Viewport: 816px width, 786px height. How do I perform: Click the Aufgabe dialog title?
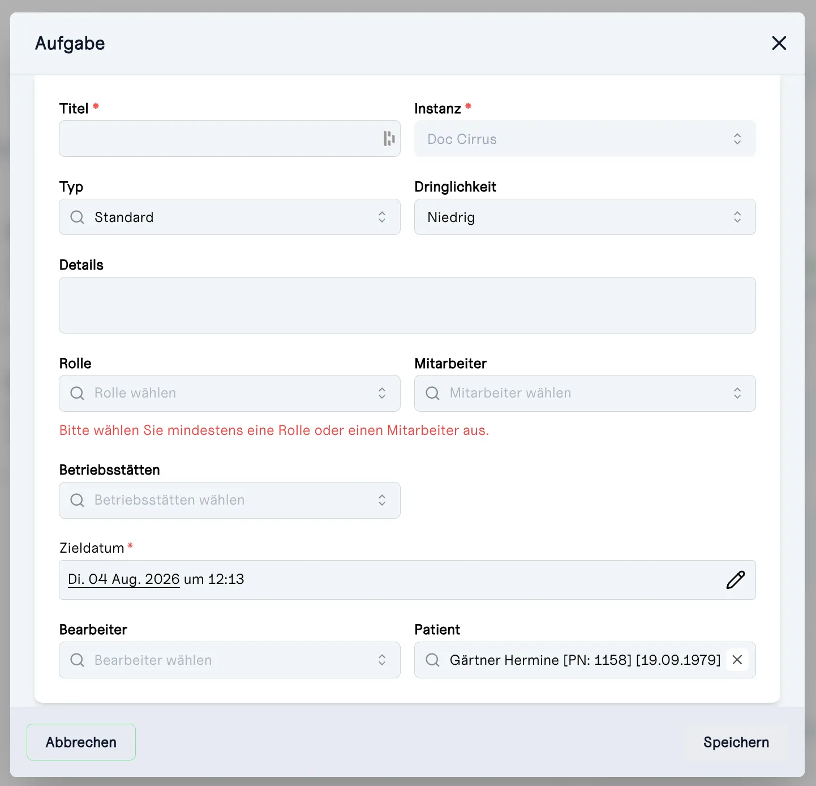70,44
